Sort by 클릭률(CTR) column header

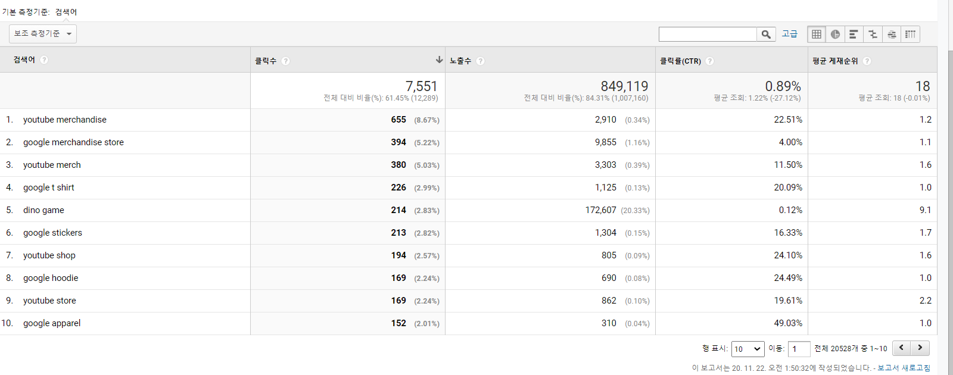click(x=680, y=61)
